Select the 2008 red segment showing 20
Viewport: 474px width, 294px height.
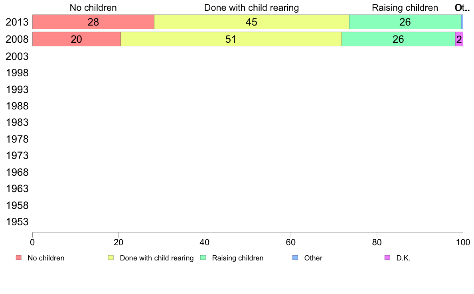click(x=77, y=39)
